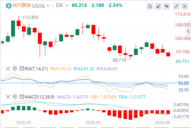Open RSI indicator settings gear
Image resolution: width=191 pixels, height=128 pixels.
[x=15, y=69]
